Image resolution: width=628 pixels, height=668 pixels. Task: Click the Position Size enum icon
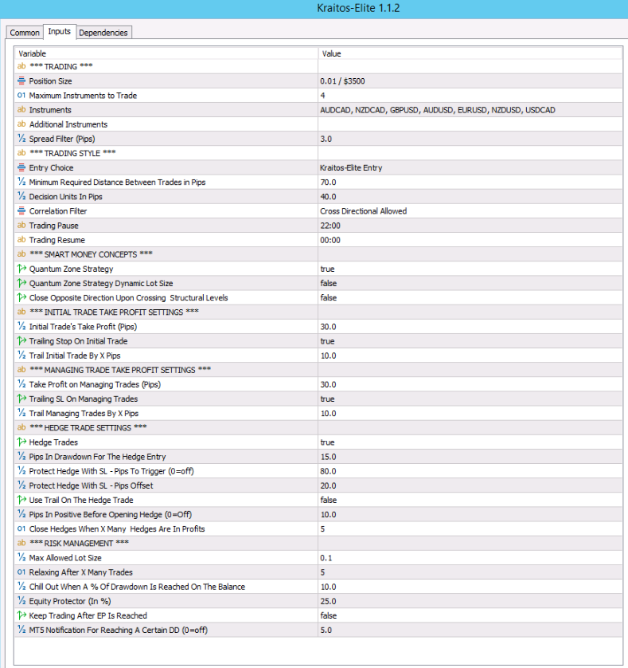[x=21, y=81]
